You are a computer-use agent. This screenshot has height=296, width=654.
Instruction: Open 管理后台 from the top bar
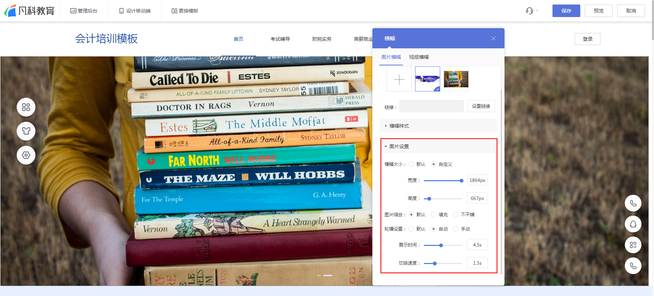pyautogui.click(x=84, y=11)
